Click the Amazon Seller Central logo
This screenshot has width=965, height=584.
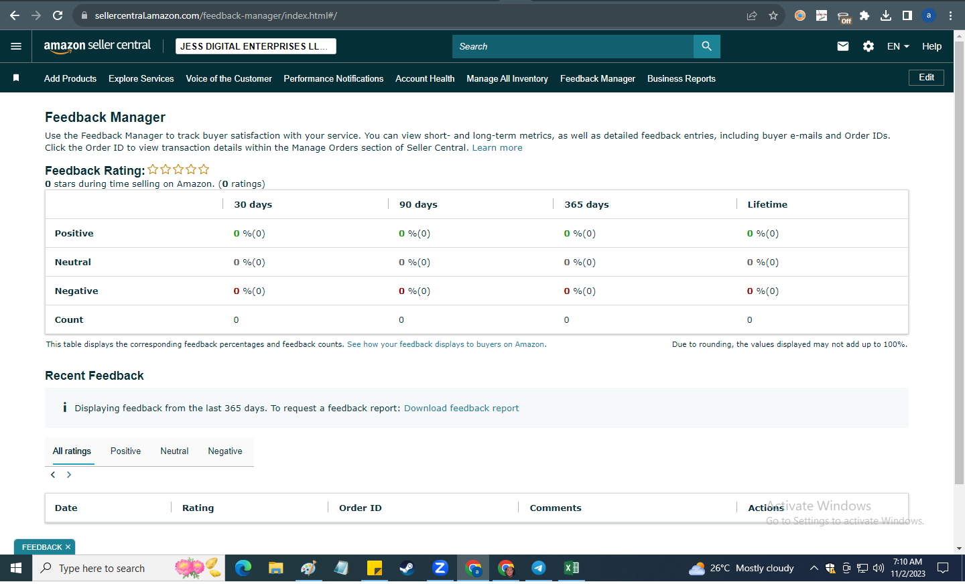(x=97, y=46)
